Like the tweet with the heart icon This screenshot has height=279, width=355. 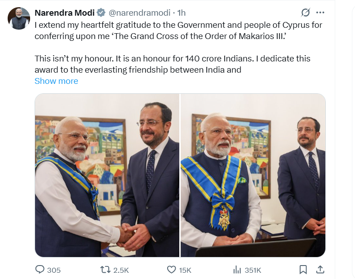[x=171, y=270]
